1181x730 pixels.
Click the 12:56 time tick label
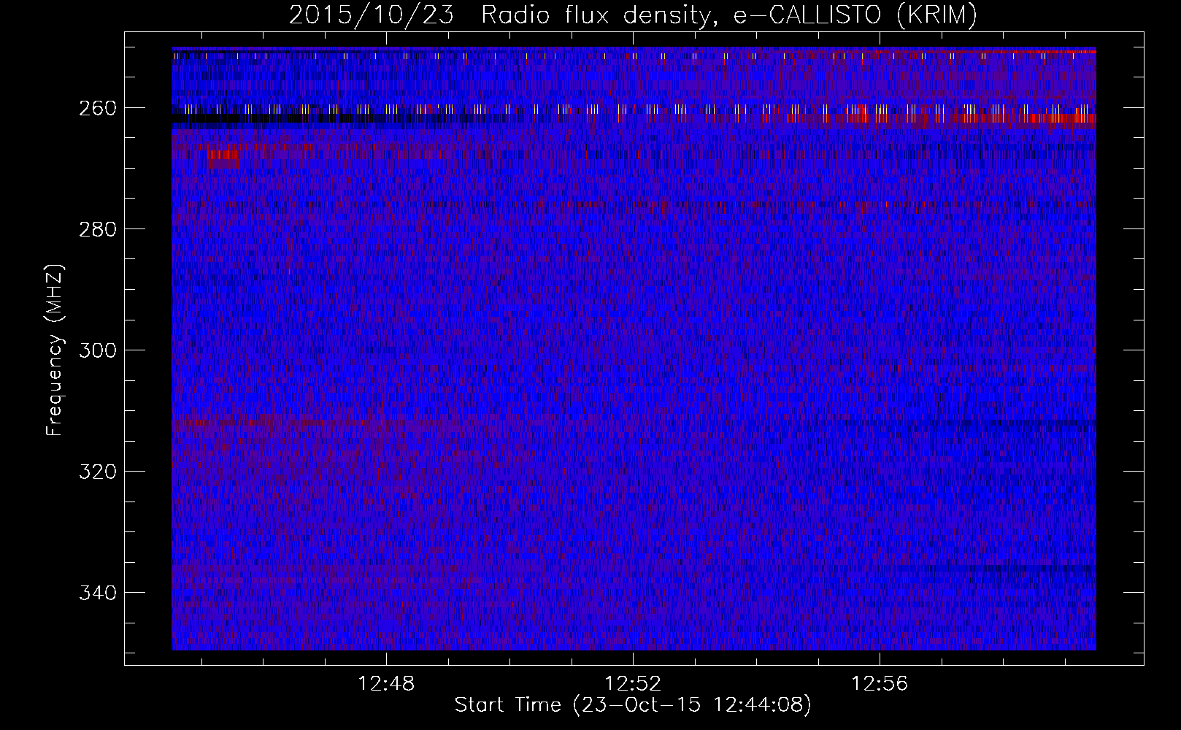pyautogui.click(x=880, y=684)
